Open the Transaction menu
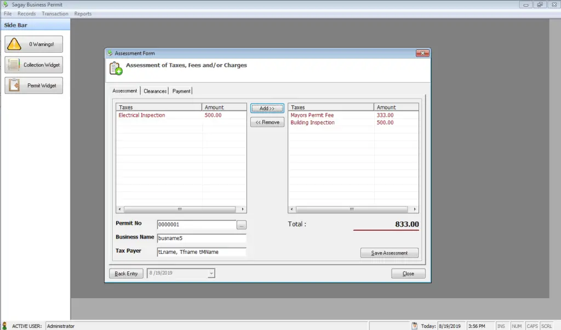 click(55, 13)
